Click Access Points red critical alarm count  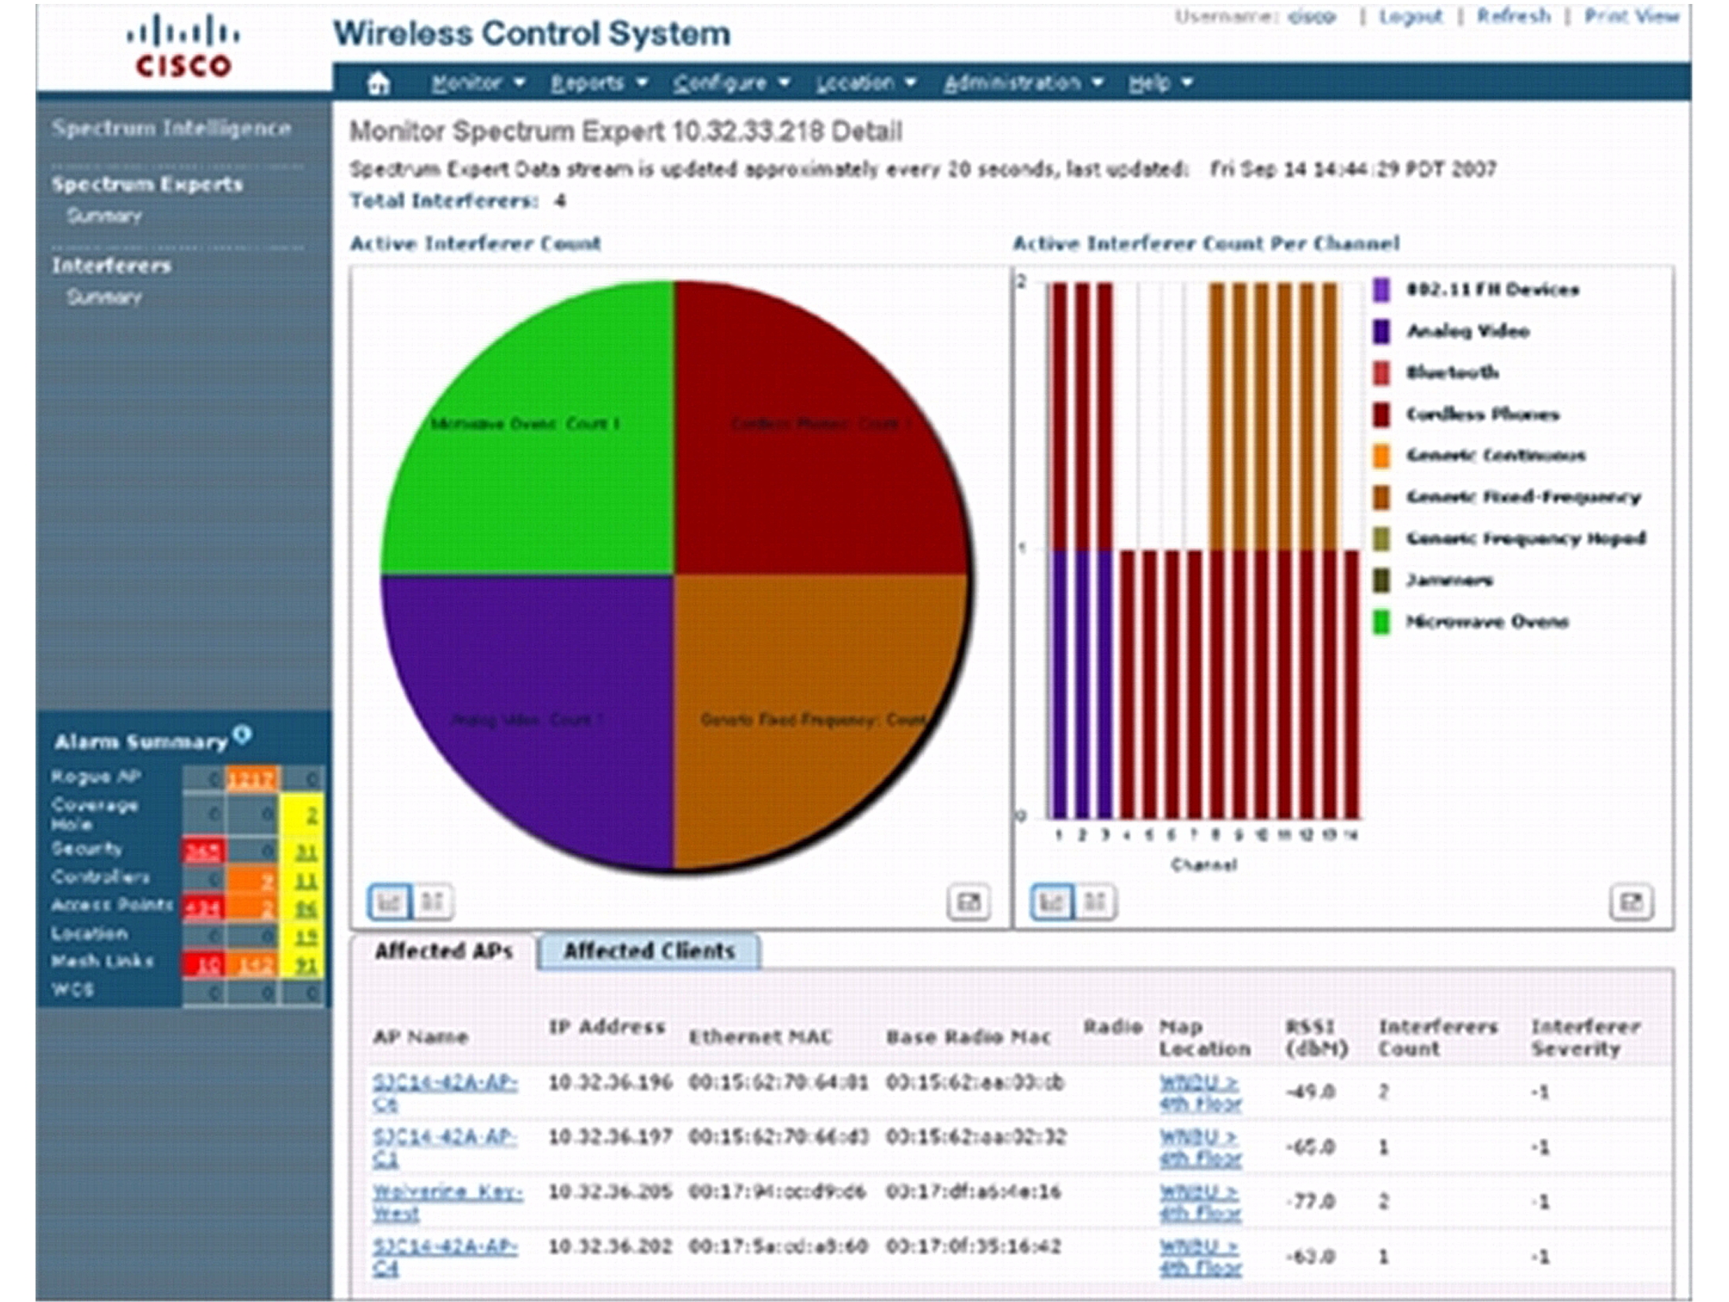click(x=204, y=908)
